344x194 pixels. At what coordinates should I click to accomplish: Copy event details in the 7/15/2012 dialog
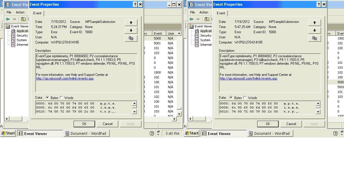131,38
